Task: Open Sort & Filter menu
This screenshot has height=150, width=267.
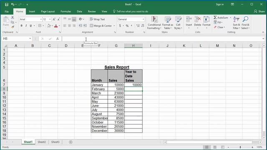Action: (x=237, y=23)
